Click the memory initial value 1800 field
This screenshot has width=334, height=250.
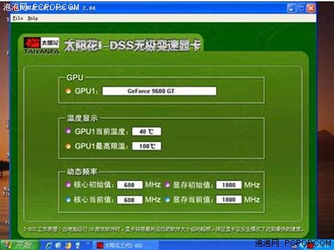click(228, 184)
